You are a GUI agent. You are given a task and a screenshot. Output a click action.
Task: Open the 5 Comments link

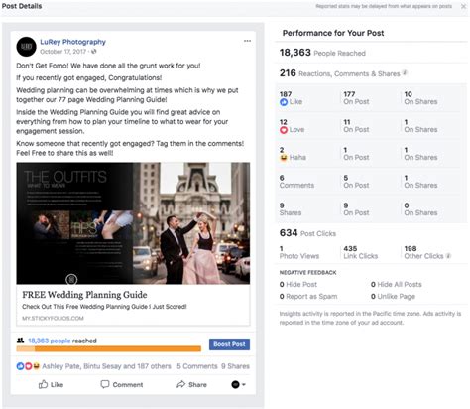[197, 366]
